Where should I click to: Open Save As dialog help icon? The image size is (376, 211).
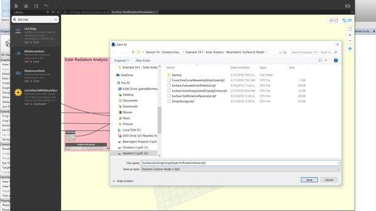tap(335, 60)
